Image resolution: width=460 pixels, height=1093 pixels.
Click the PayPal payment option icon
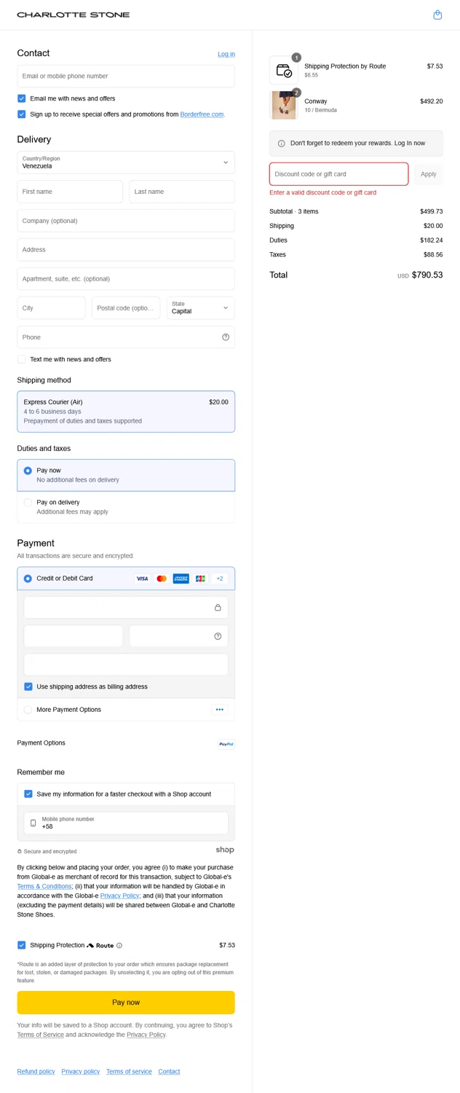point(226,744)
